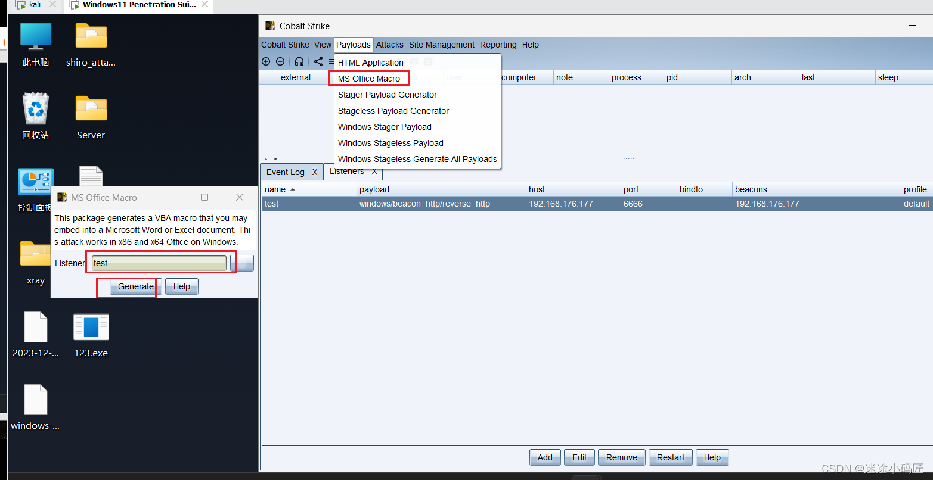933x480 pixels.
Task: Open the 控制面板 control panel icon
Action: tap(35, 191)
